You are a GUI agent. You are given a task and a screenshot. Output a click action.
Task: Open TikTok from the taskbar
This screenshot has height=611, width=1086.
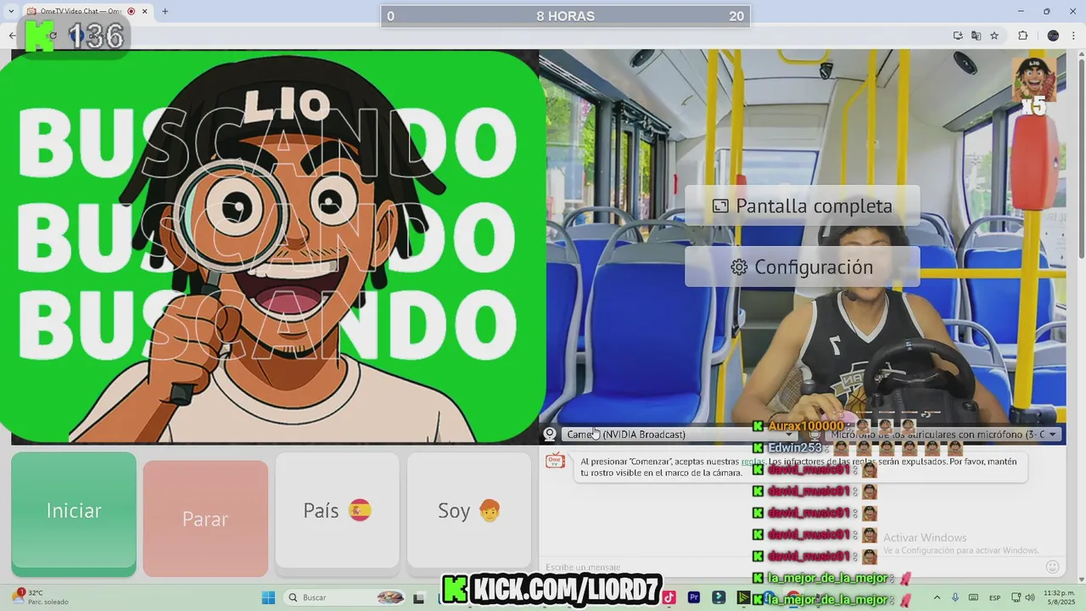[x=669, y=597]
